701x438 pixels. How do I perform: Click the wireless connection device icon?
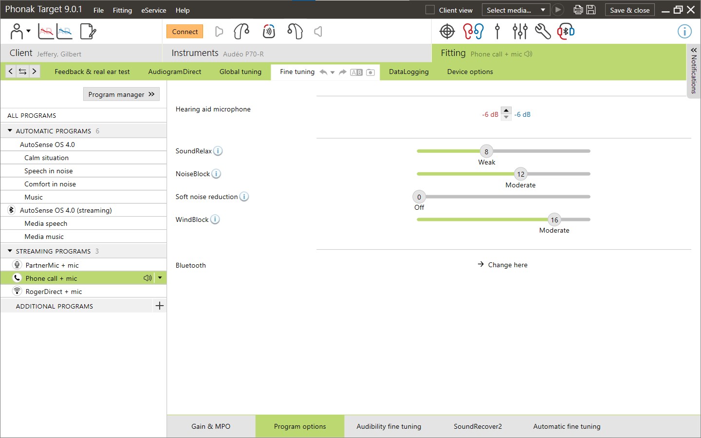coord(269,32)
